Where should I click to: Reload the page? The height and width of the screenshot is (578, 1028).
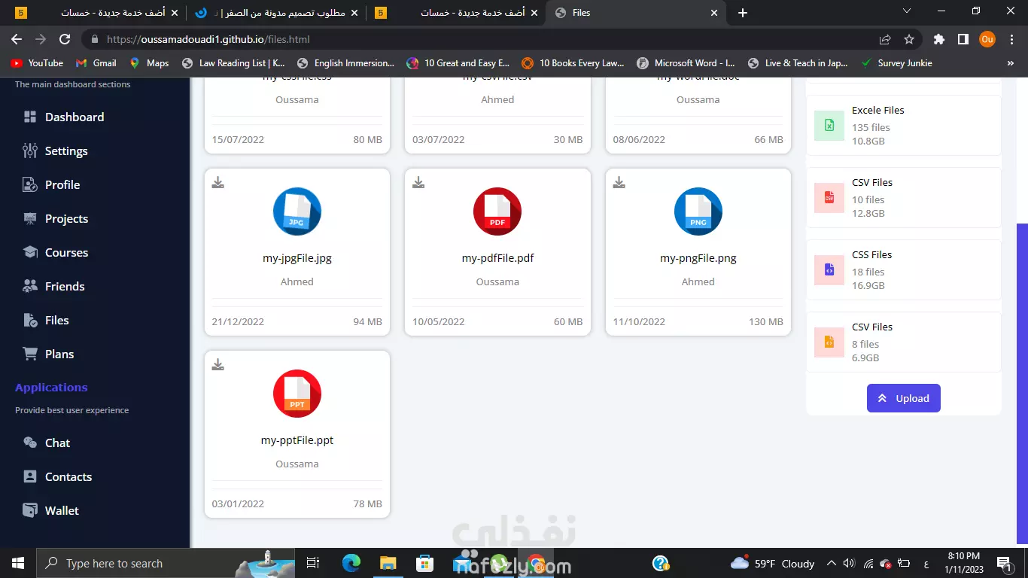pos(65,39)
